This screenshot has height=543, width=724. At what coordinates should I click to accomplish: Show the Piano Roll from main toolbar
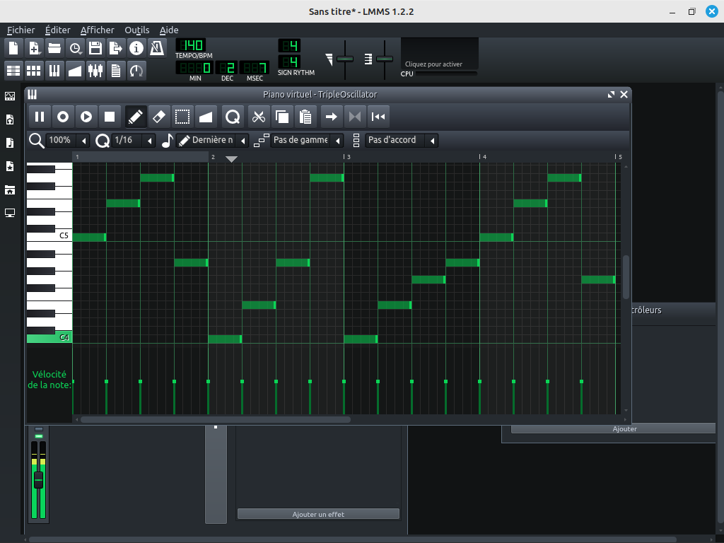pos(54,71)
